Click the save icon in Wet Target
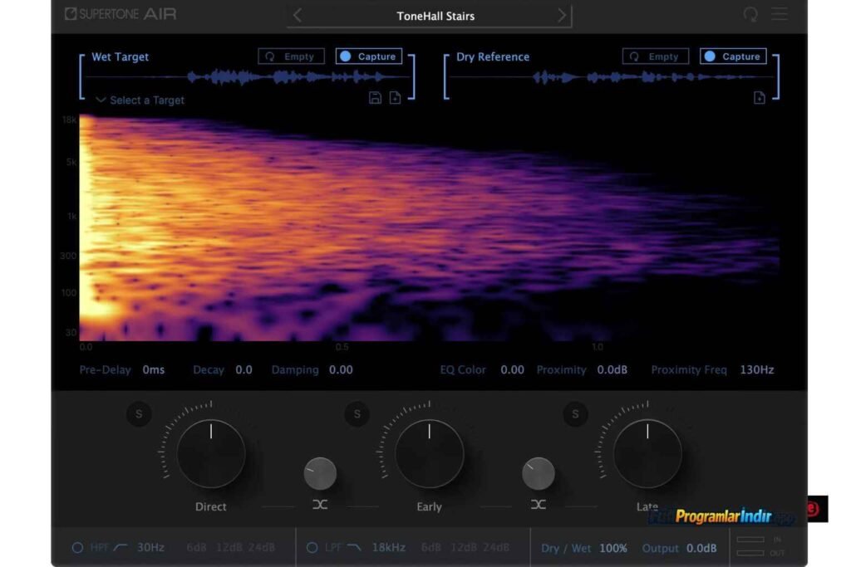This screenshot has height=567, width=851. (375, 98)
